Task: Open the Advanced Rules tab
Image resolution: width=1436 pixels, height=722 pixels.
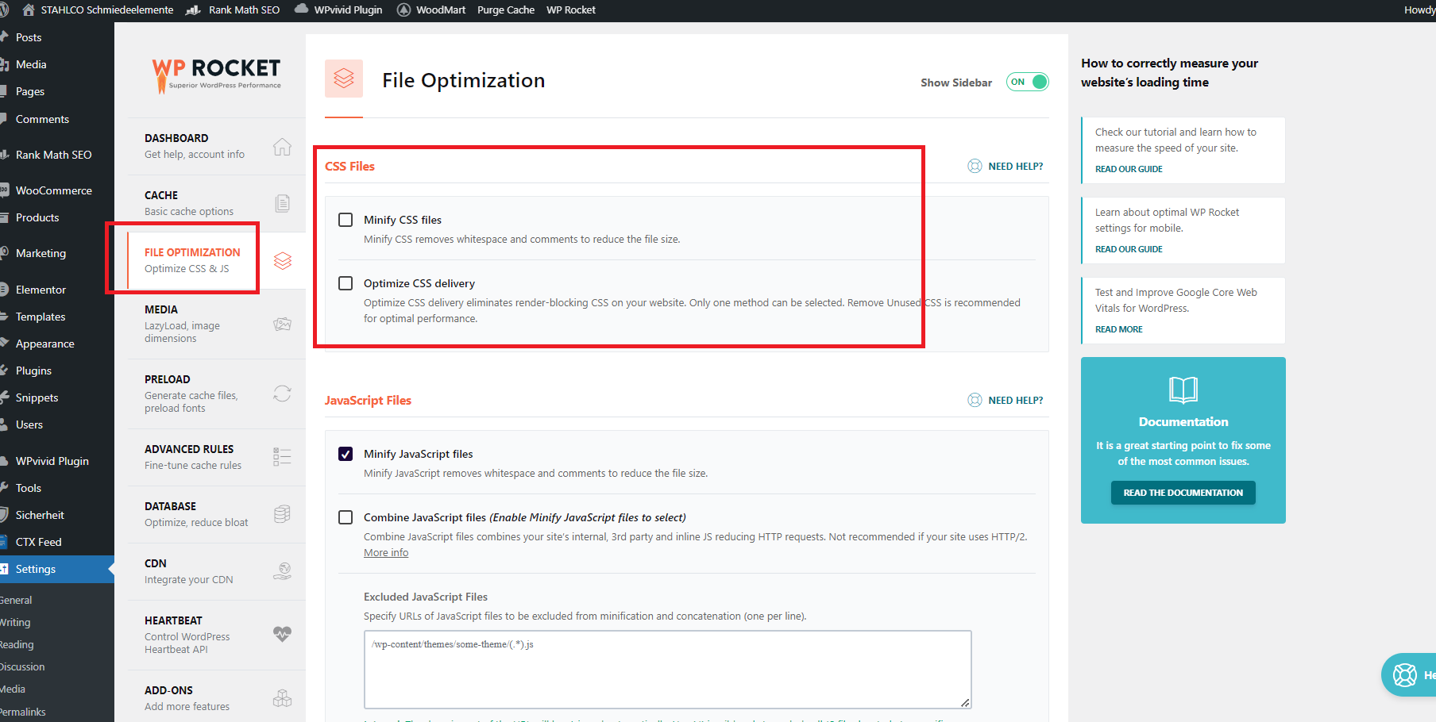Action: tap(216, 457)
